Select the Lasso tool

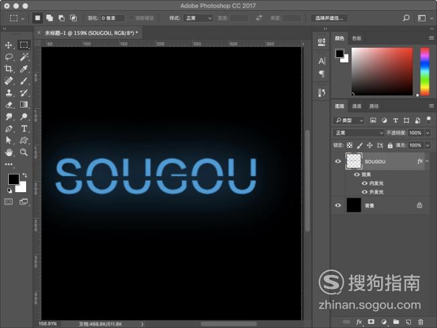pos(9,57)
